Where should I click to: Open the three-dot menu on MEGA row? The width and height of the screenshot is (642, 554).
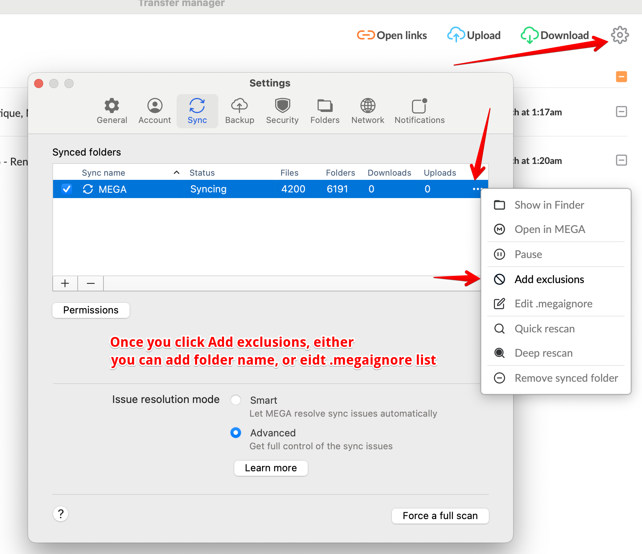[x=477, y=189]
